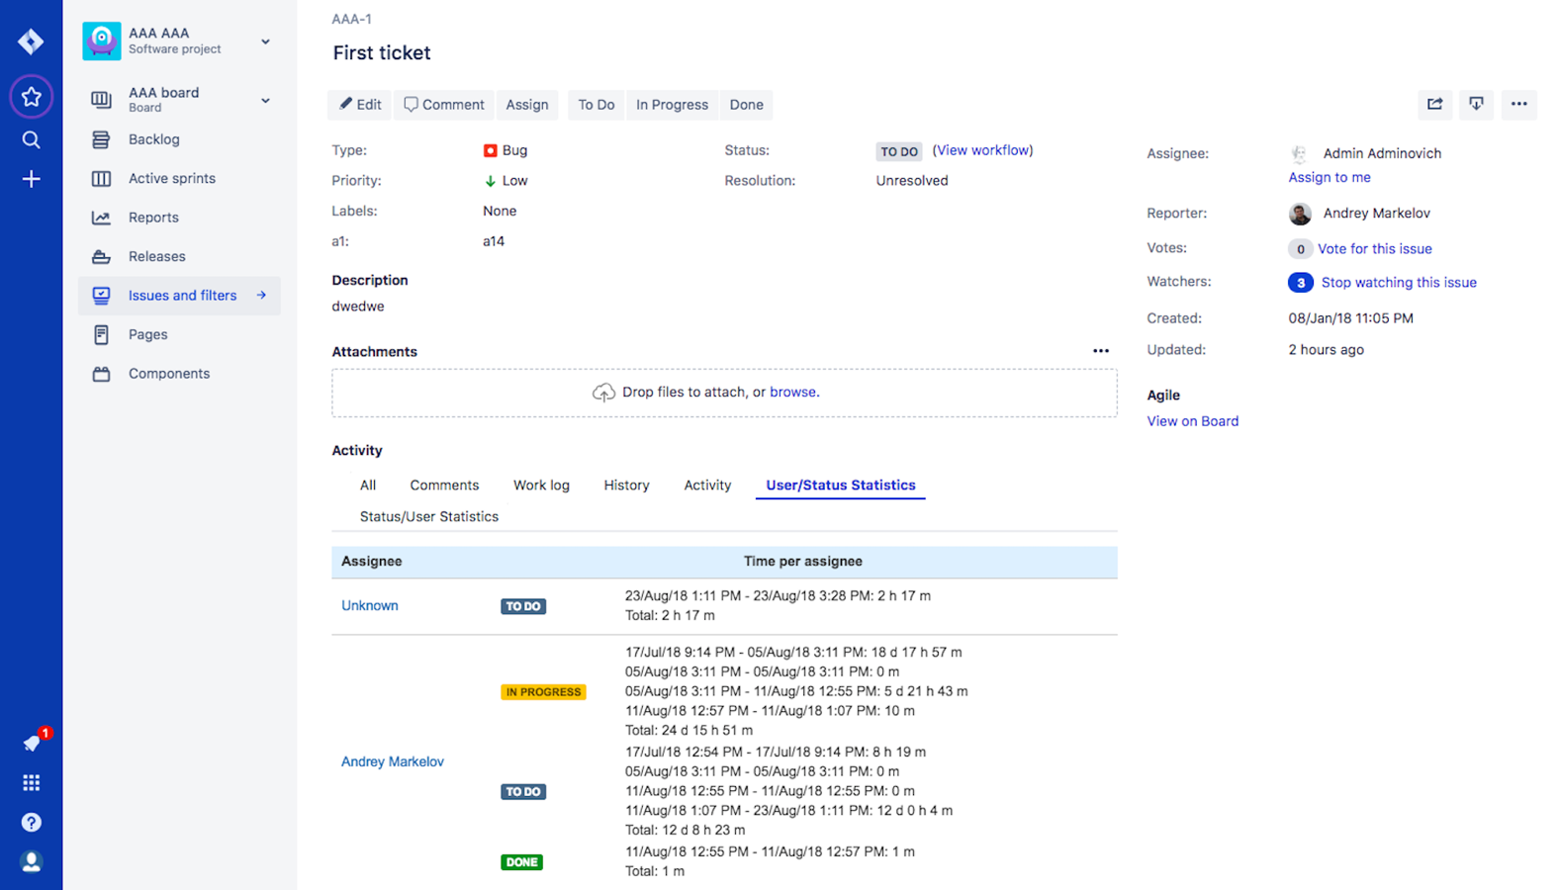This screenshot has height=890, width=1560.
Task: Open the Attachments options ellipsis
Action: point(1101,351)
